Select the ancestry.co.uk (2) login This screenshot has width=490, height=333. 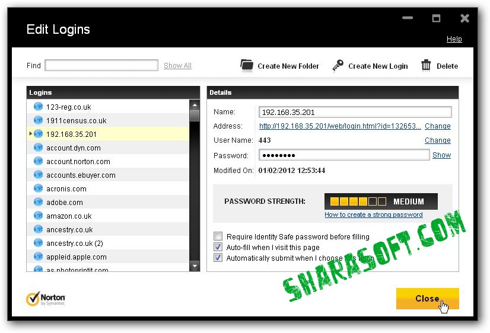pos(108,243)
